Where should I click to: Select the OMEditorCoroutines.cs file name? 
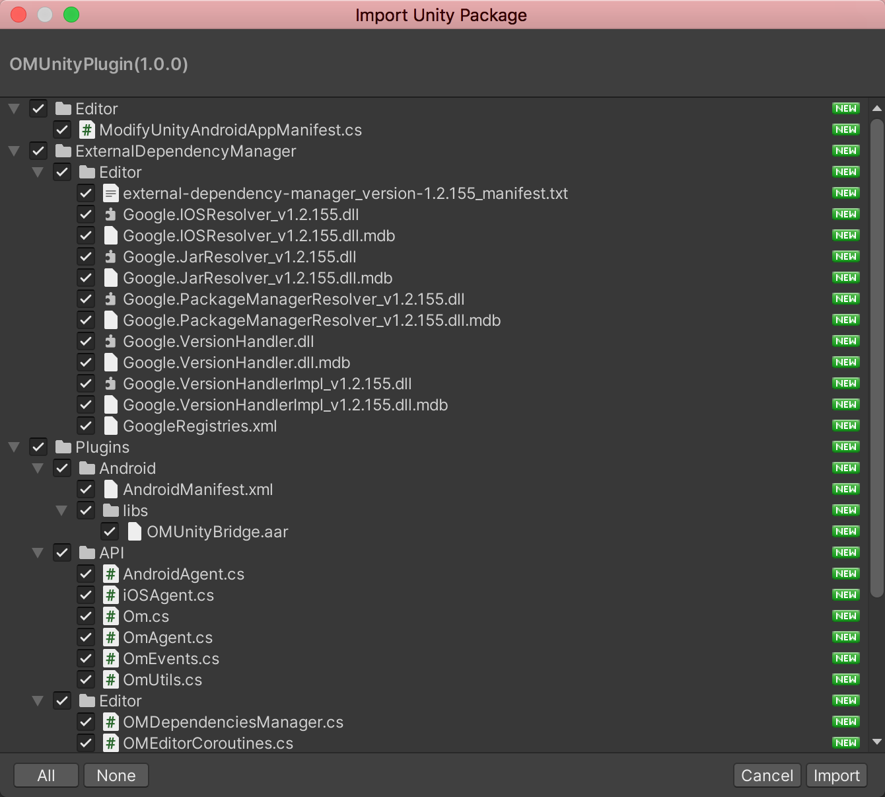coord(208,743)
